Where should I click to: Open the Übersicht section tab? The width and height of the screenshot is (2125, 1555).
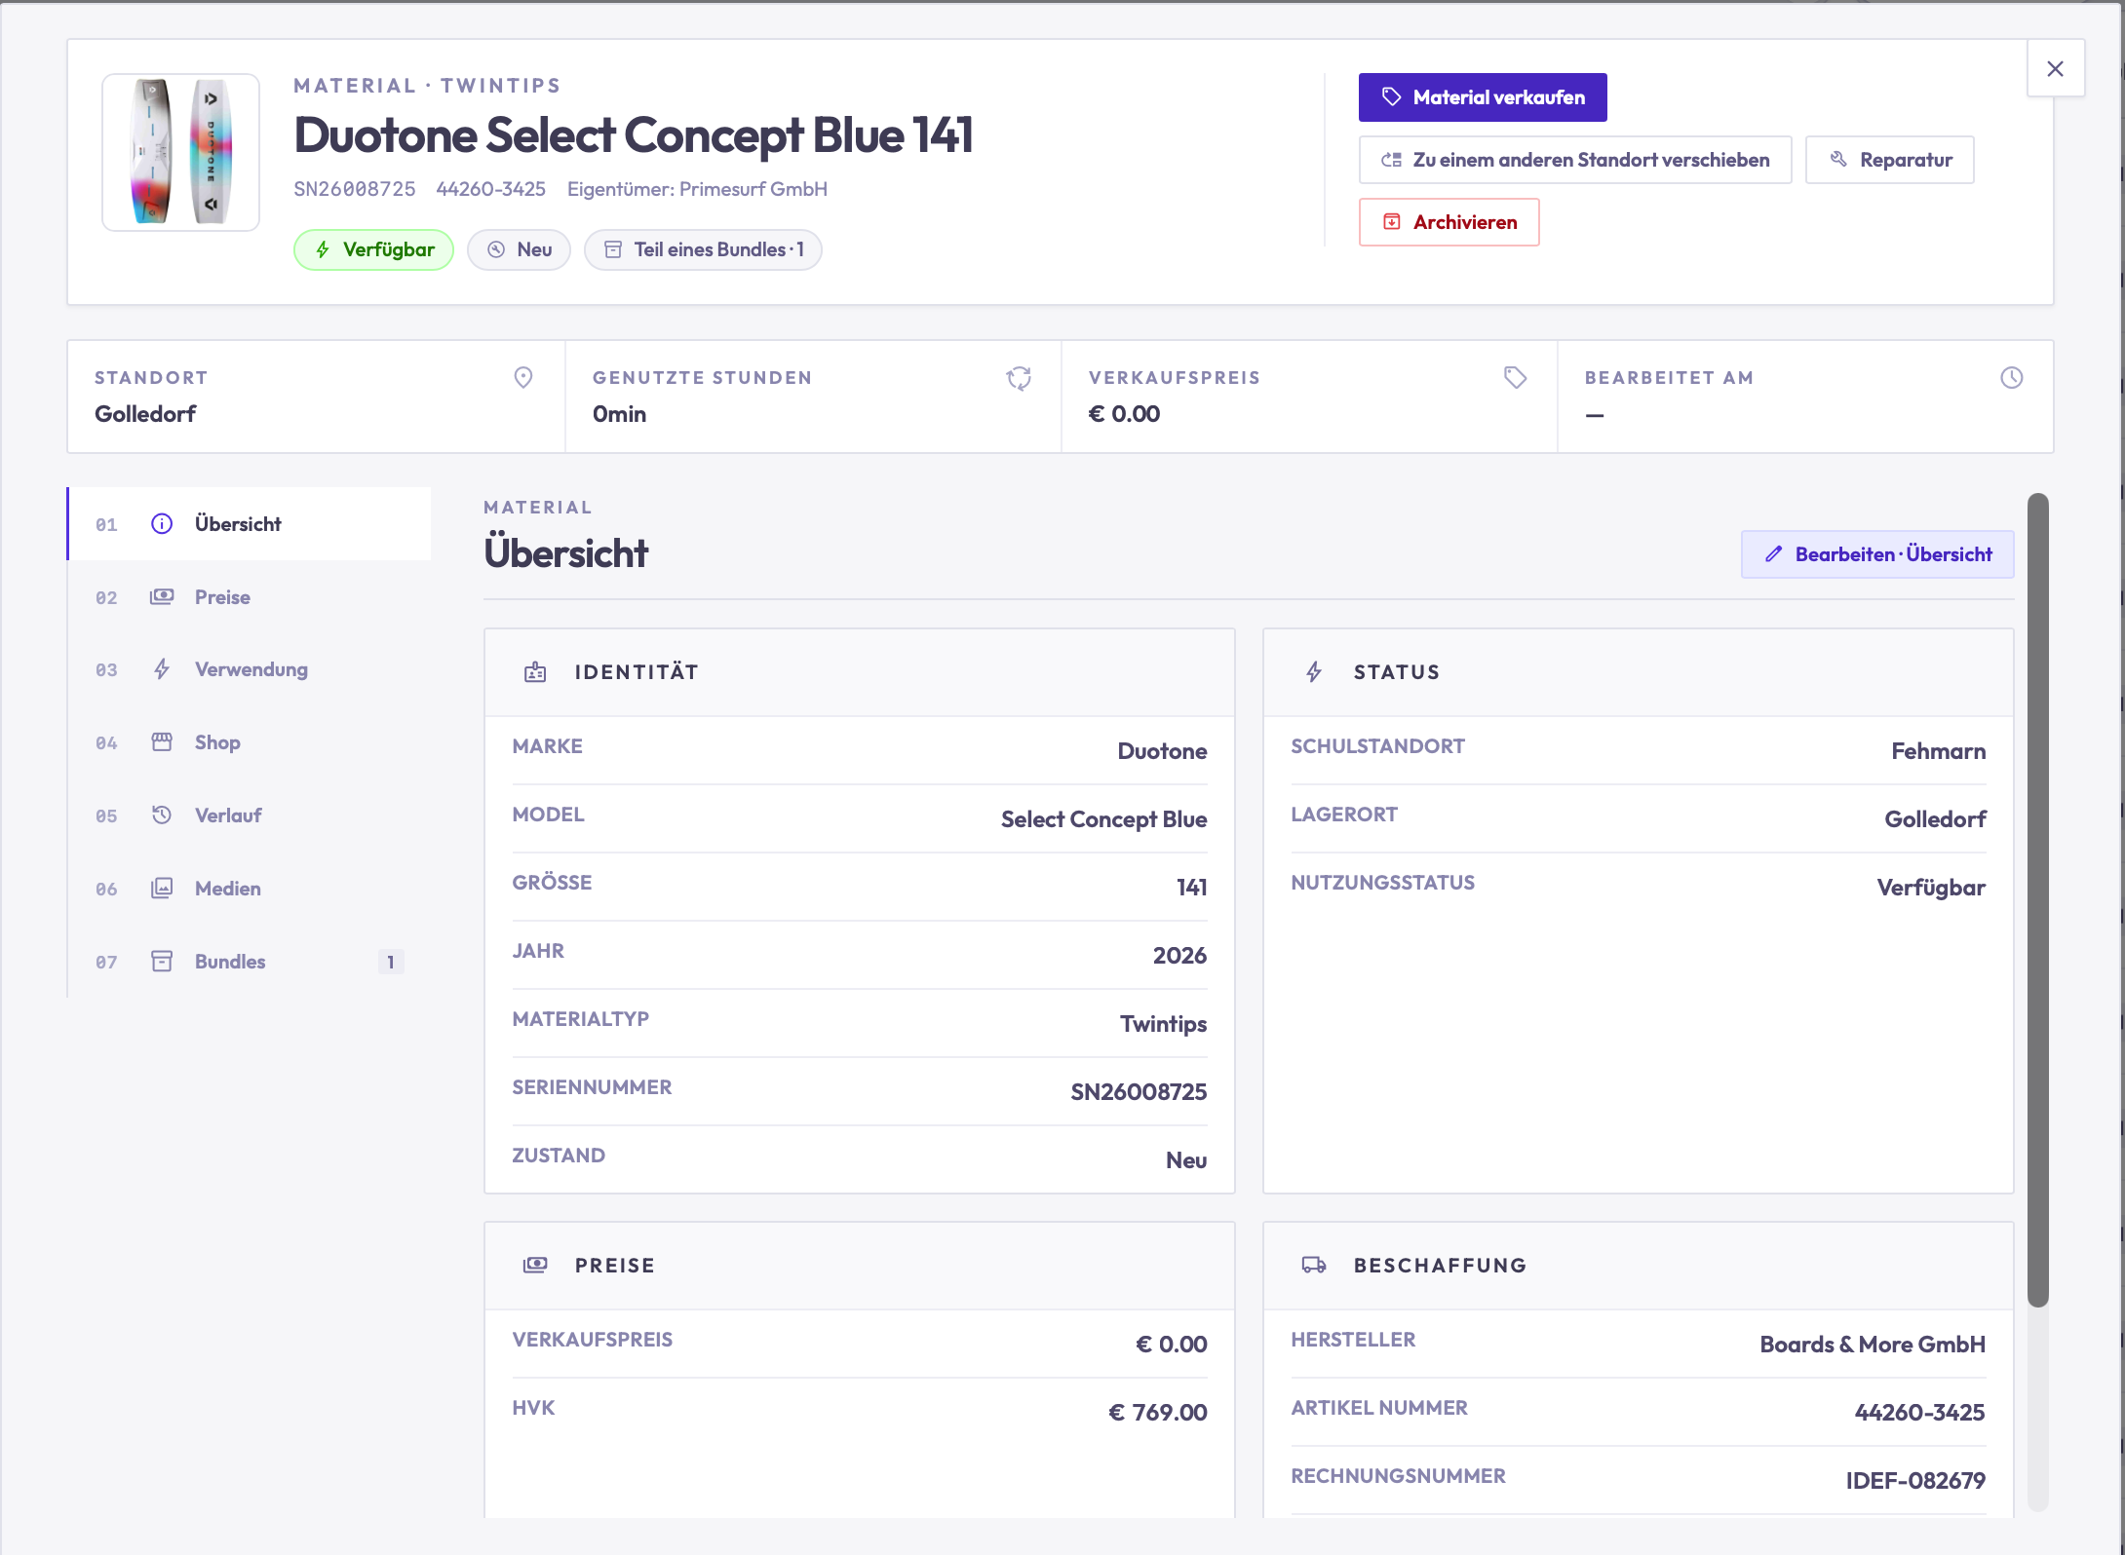250,524
